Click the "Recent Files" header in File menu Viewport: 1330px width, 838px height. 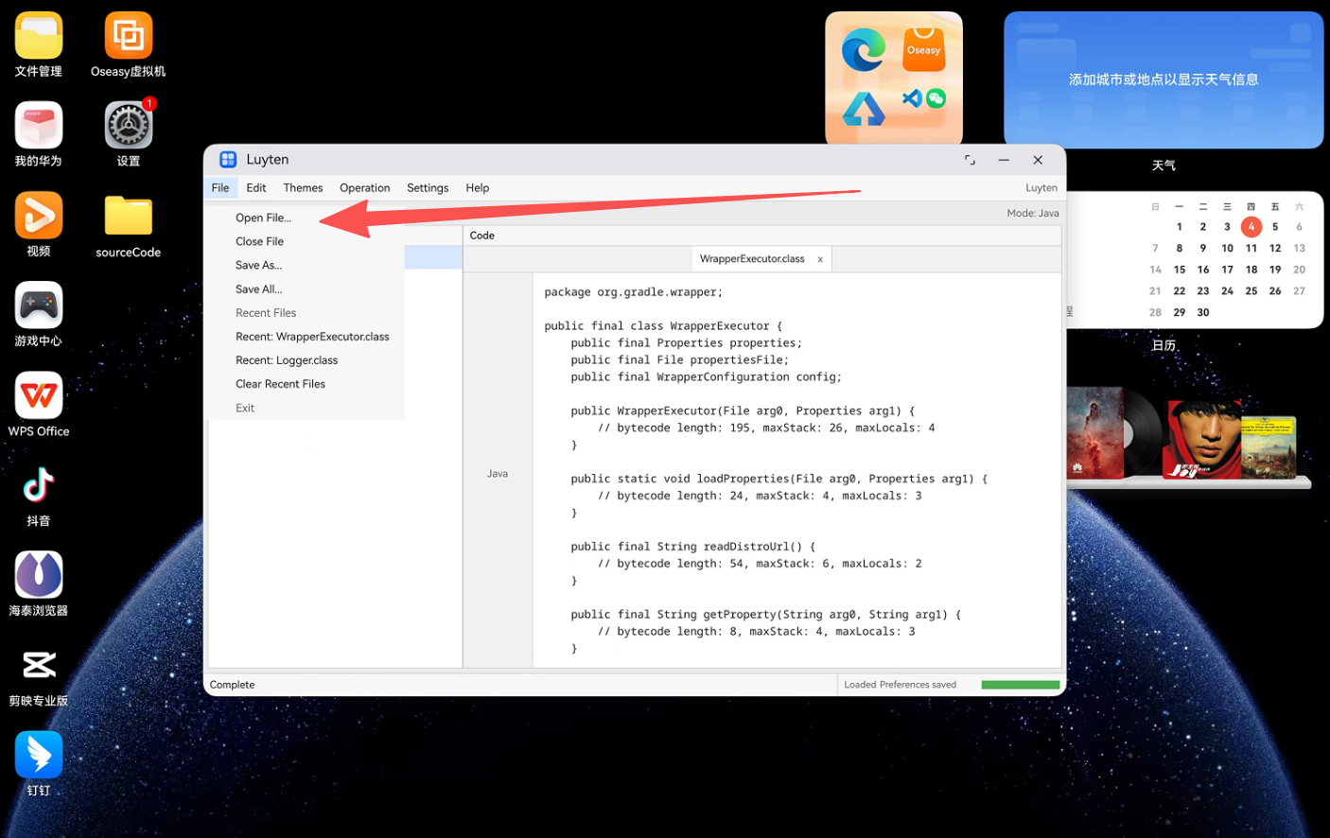click(266, 313)
